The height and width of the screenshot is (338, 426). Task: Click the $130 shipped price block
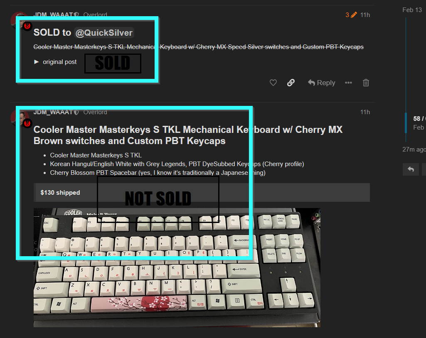coord(202,193)
